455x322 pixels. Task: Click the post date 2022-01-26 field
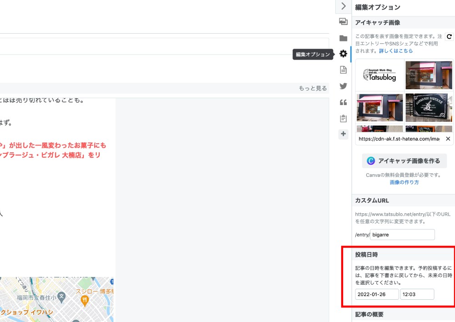[x=377, y=294]
